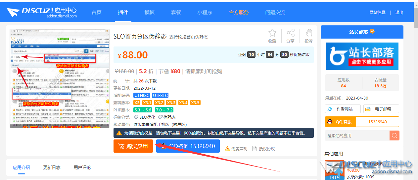Click the 免责声明 warning icon
418x180 pixels.
[227, 149]
